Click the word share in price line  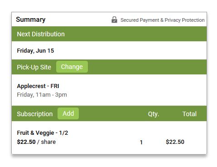click(x=48, y=142)
